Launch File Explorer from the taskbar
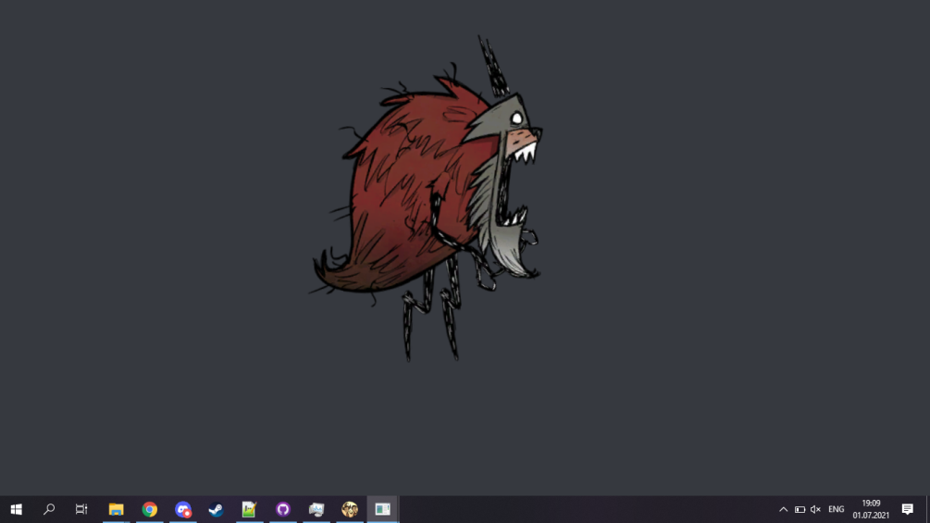This screenshot has width=930, height=523. point(116,509)
